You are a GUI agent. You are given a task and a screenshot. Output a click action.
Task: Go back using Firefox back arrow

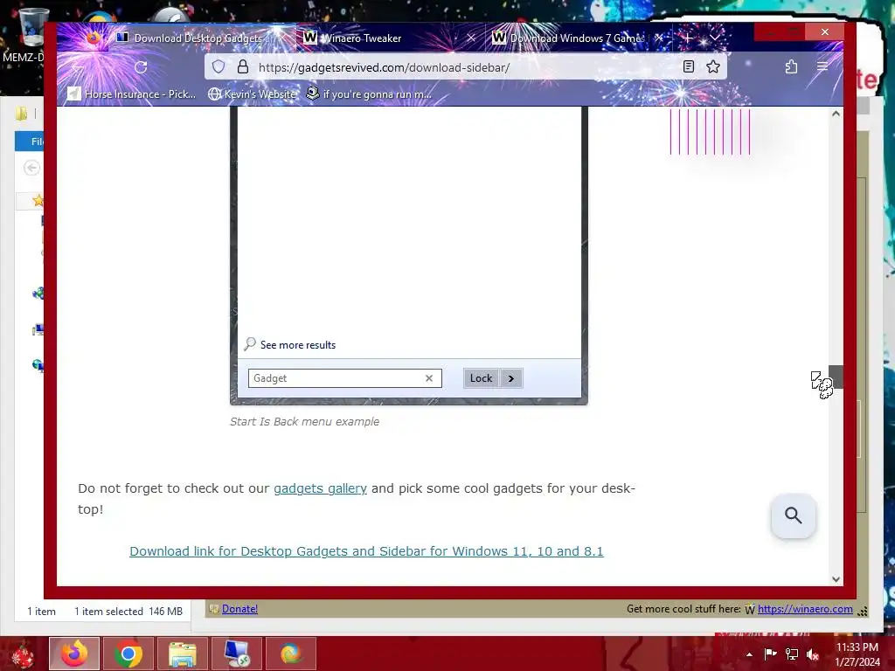click(x=78, y=67)
